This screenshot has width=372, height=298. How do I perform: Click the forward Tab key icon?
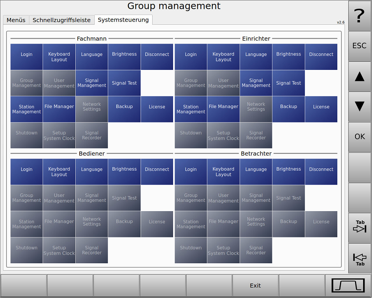(x=359, y=228)
